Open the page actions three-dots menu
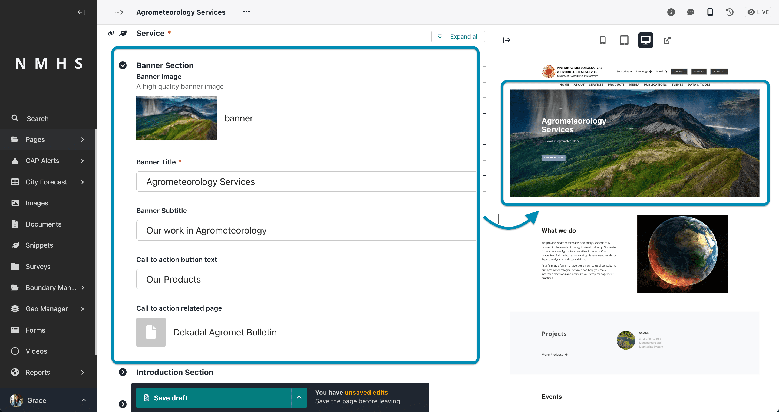Screen dimensions: 779x412 (246, 12)
